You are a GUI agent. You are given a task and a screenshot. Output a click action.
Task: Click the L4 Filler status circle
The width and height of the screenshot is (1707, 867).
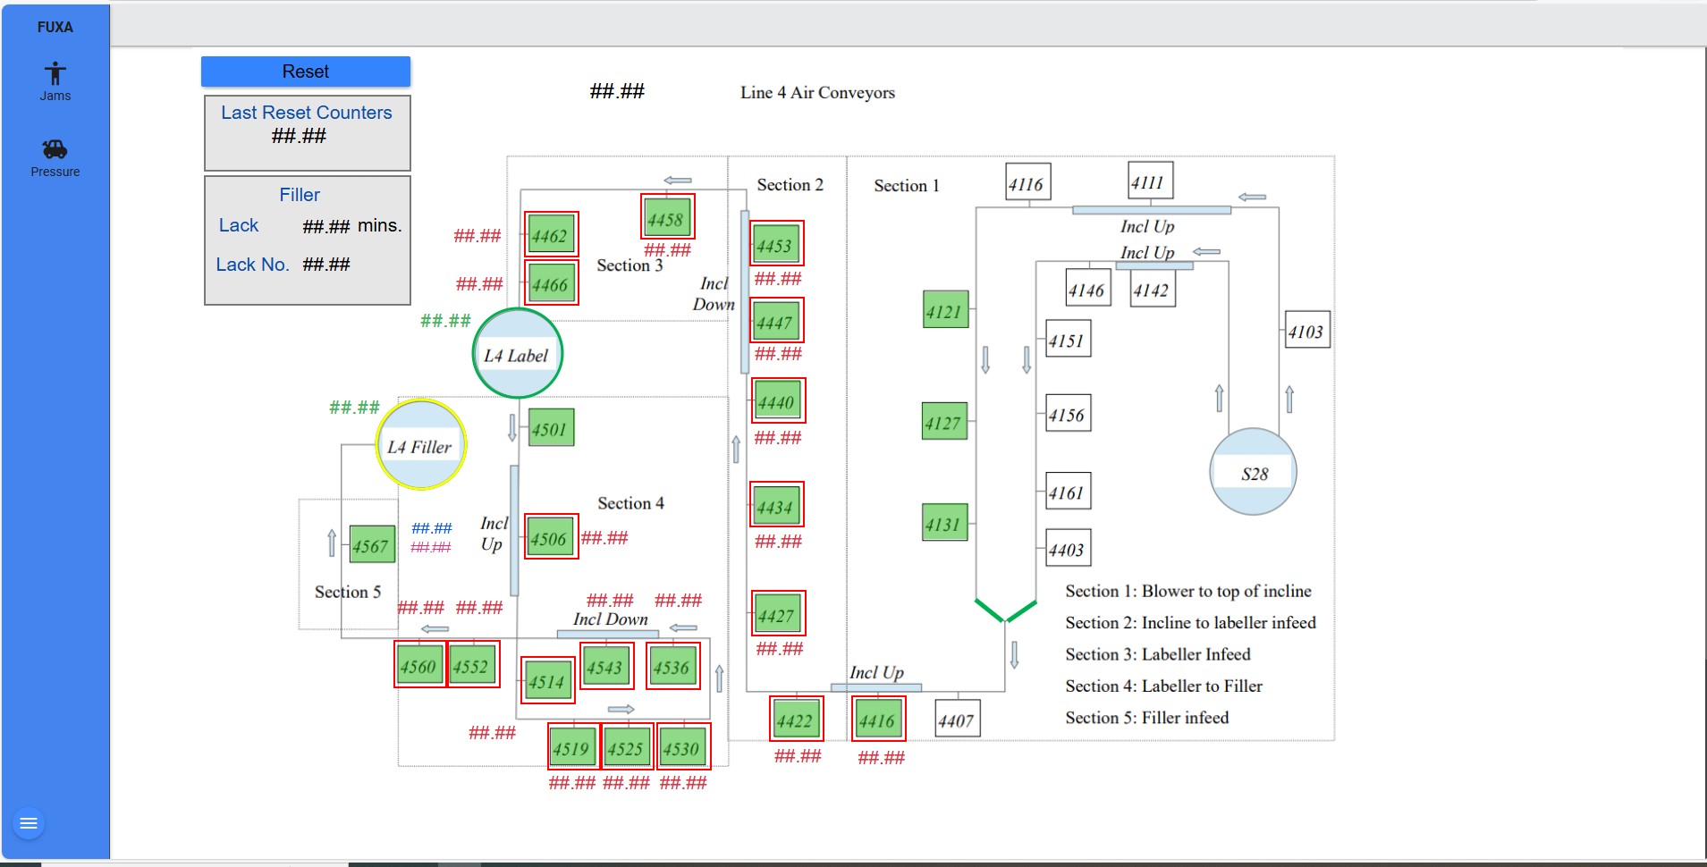point(420,444)
